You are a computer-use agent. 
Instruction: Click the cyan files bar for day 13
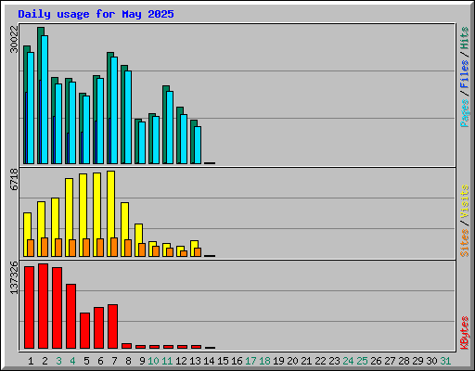[x=198, y=145]
